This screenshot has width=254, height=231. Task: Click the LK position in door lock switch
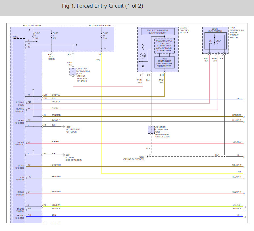210,41
